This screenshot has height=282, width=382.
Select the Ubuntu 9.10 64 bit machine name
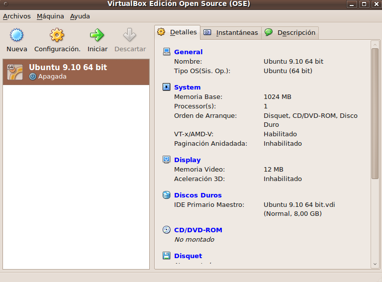pyautogui.click(x=68, y=67)
